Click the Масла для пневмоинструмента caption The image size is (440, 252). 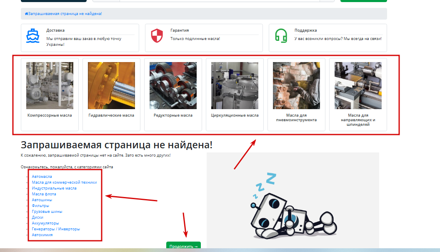pos(296,117)
